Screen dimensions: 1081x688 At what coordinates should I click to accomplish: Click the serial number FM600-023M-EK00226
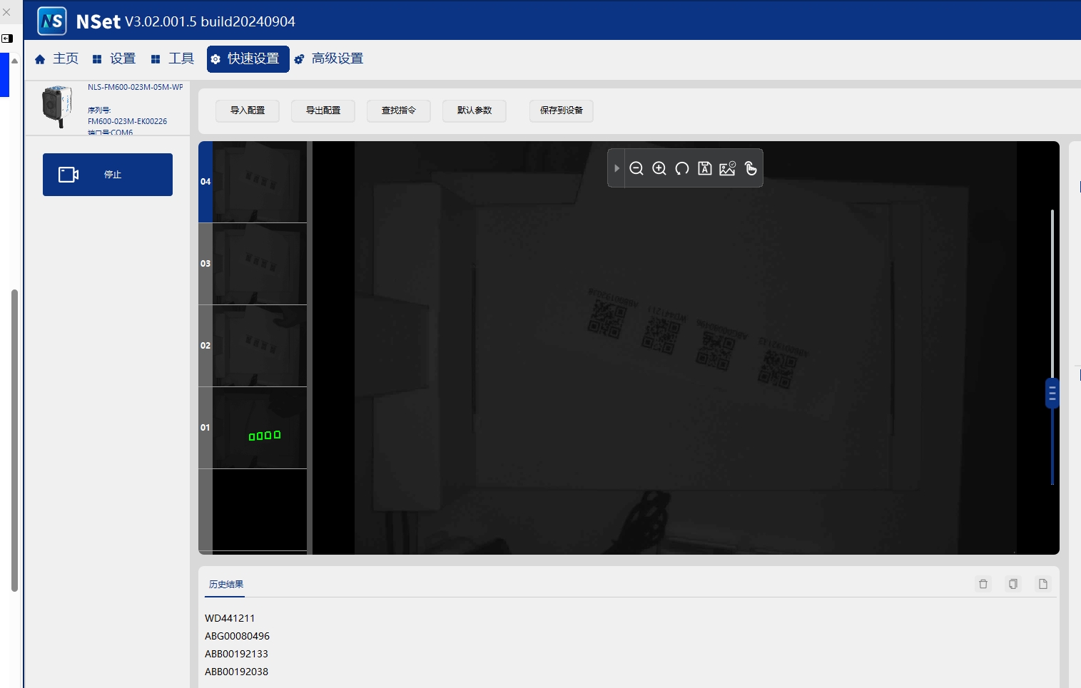point(127,121)
